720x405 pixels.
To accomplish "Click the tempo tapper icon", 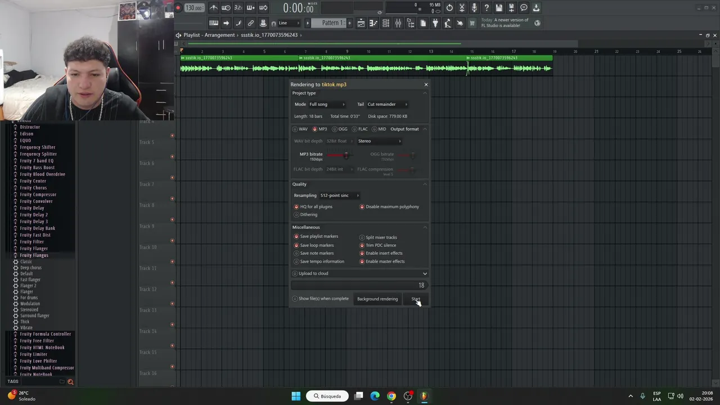I will click(x=447, y=23).
